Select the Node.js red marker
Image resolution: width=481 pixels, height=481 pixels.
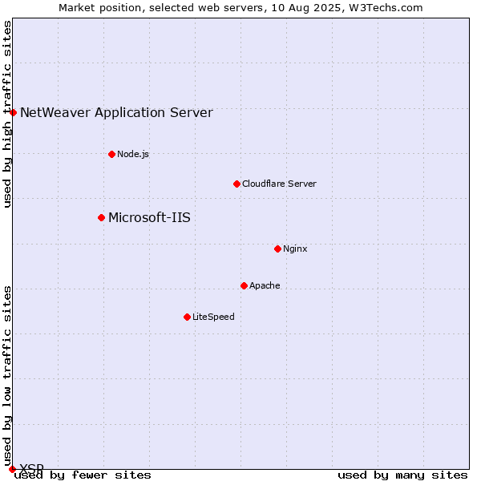click(x=112, y=154)
